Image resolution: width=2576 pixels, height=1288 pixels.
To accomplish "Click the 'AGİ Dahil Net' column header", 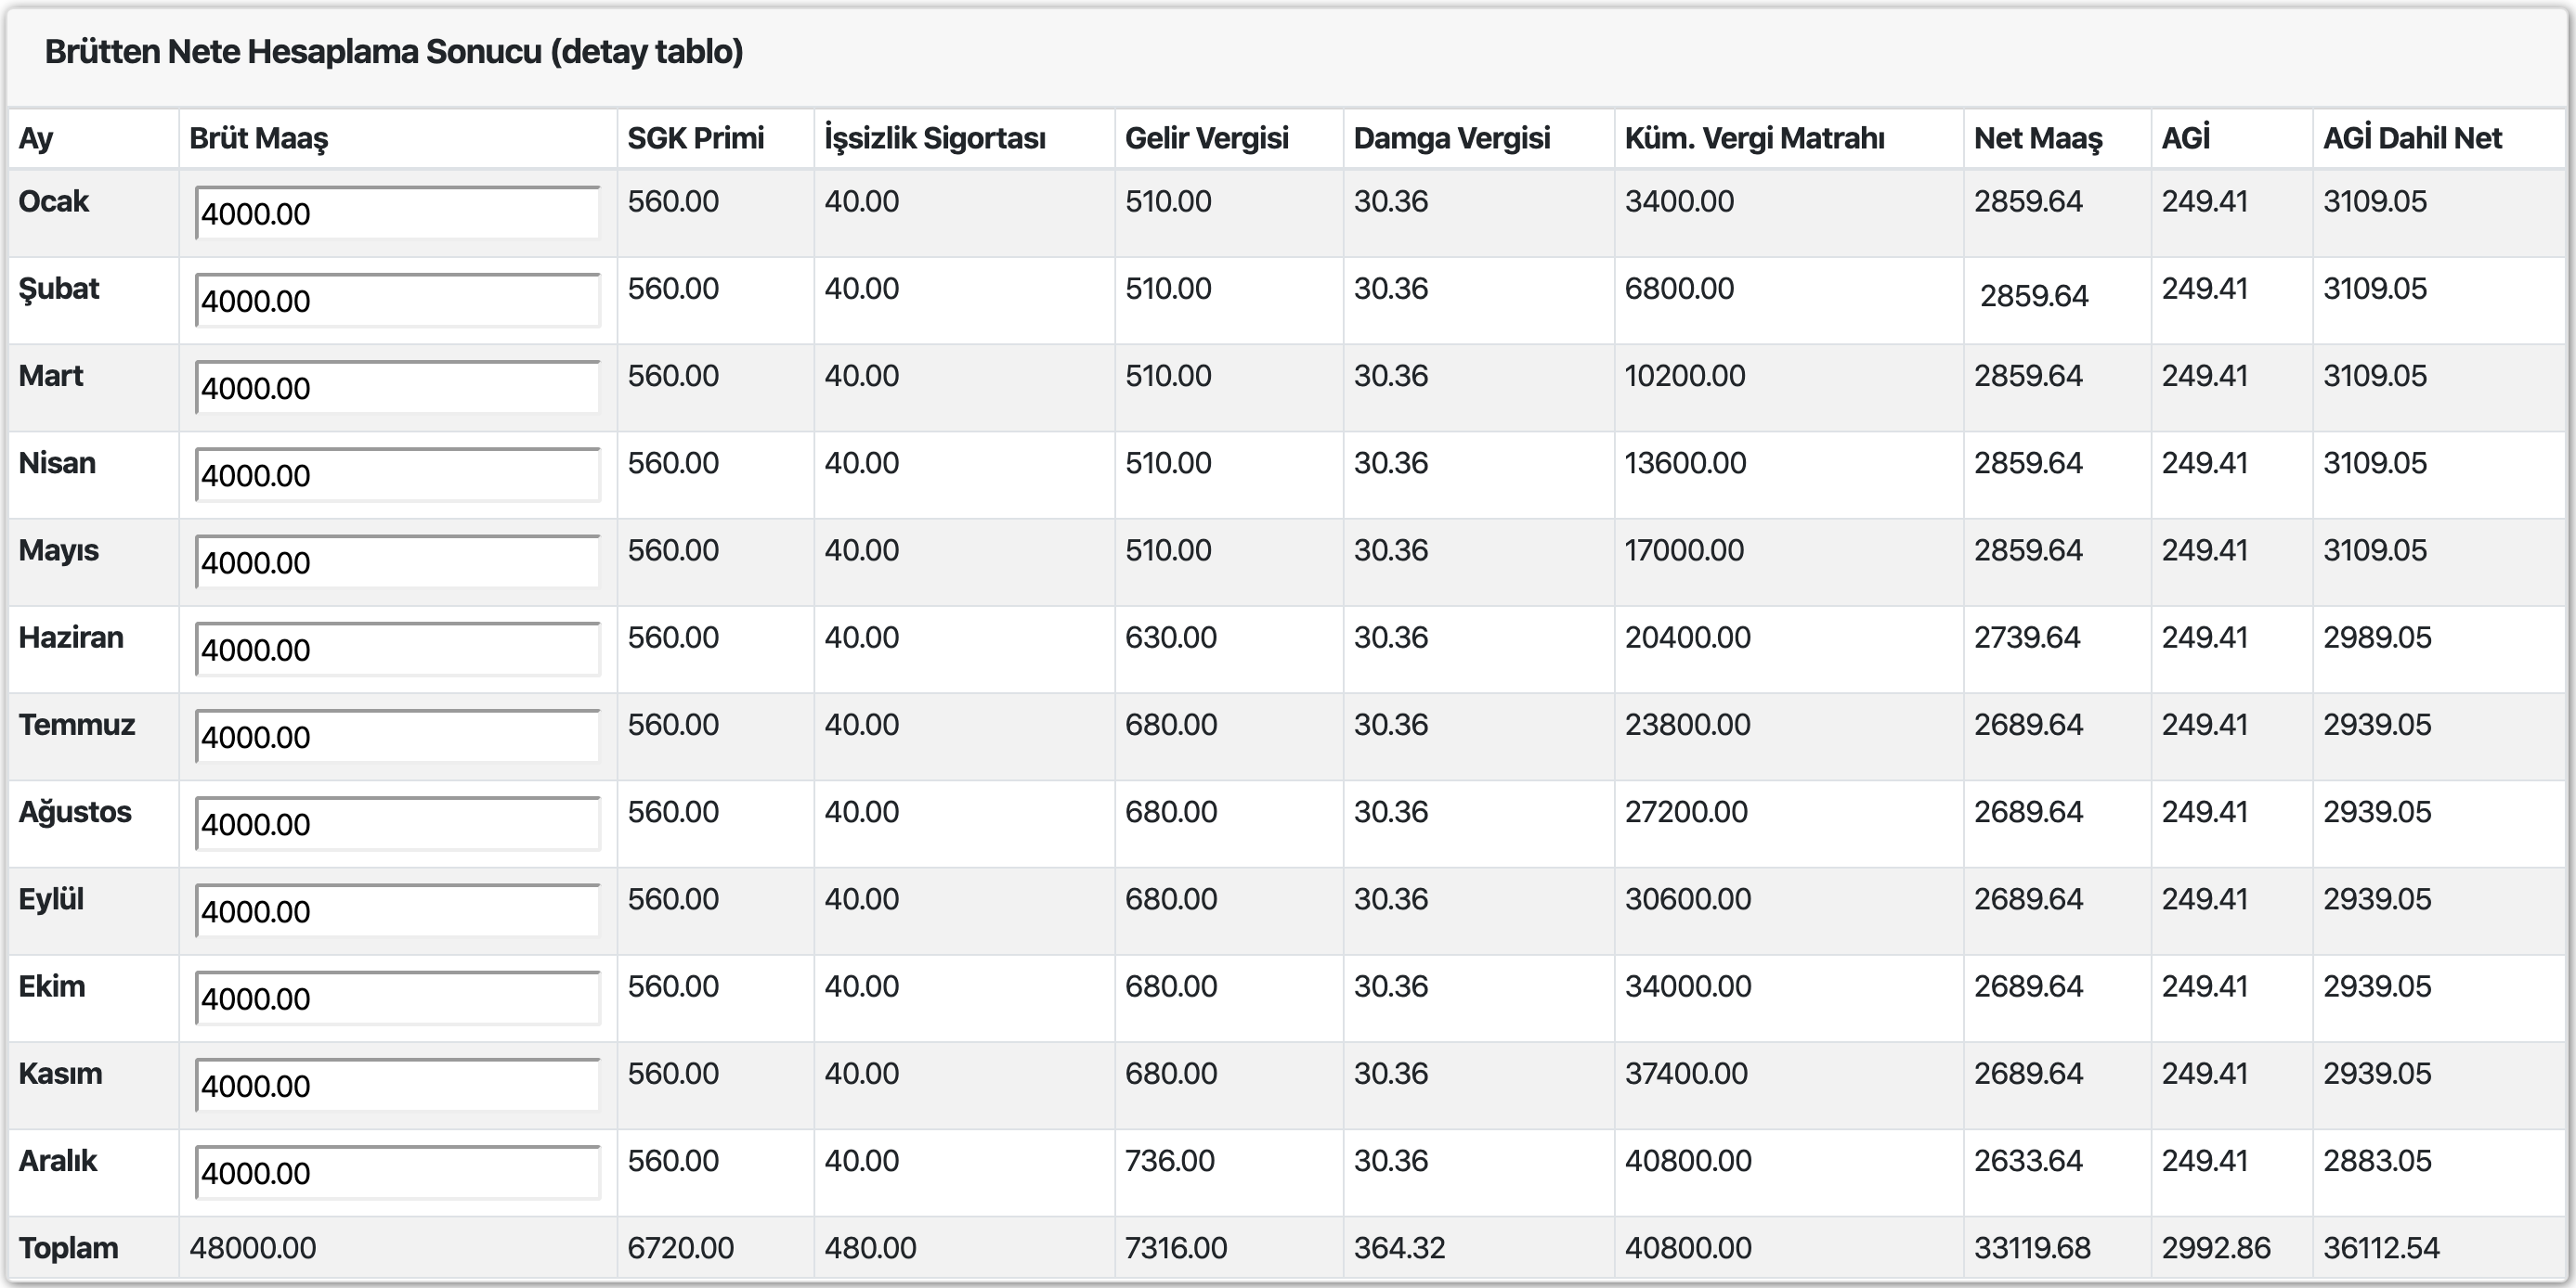I will pyautogui.click(x=2412, y=138).
